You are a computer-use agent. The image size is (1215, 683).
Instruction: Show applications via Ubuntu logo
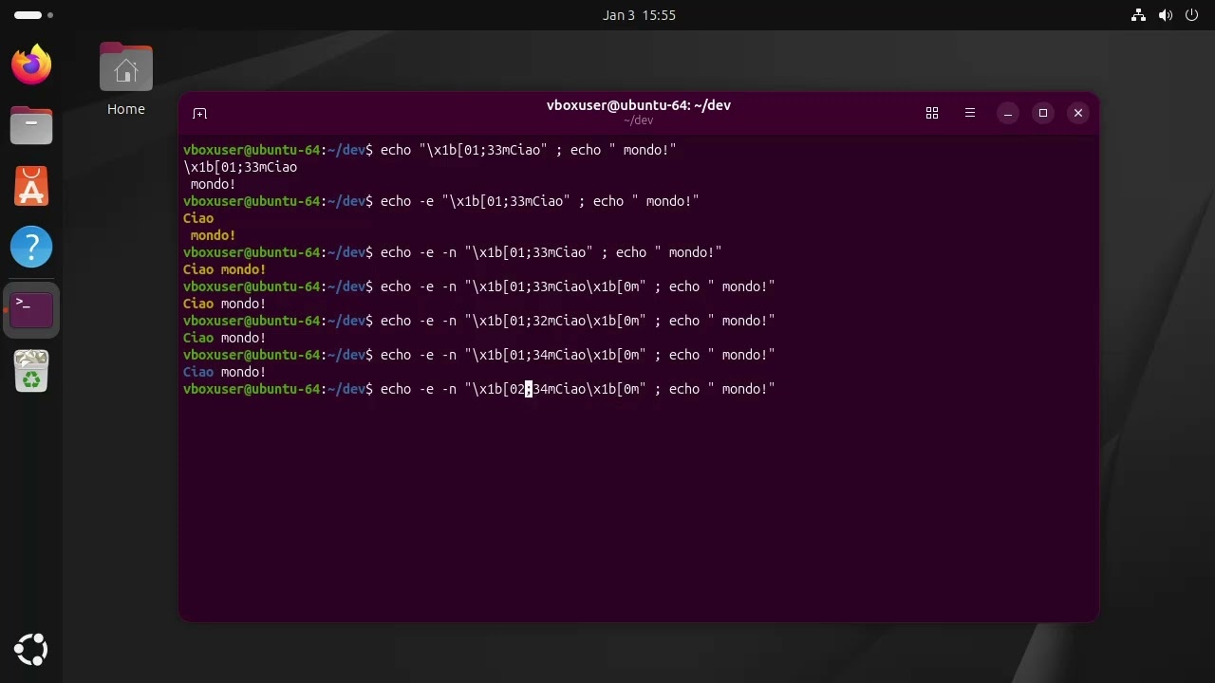[31, 650]
